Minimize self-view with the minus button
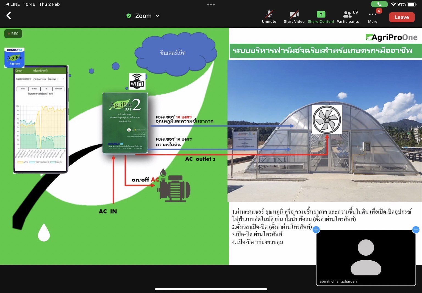The width and height of the screenshot is (422, 293). [416, 230]
